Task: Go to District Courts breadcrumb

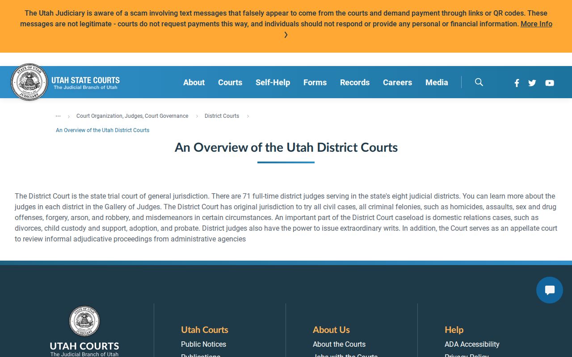Action: [222, 116]
